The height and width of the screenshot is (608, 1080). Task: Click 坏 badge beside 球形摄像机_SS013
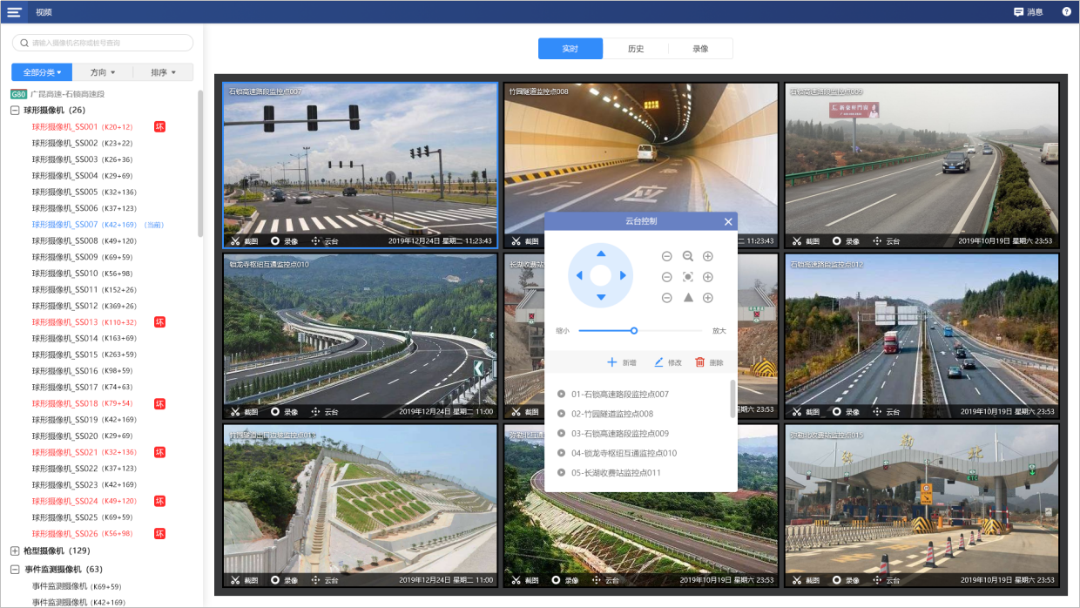(159, 322)
